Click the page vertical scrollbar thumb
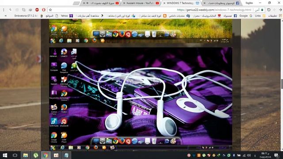This screenshot has width=283, height=159. (282, 84)
